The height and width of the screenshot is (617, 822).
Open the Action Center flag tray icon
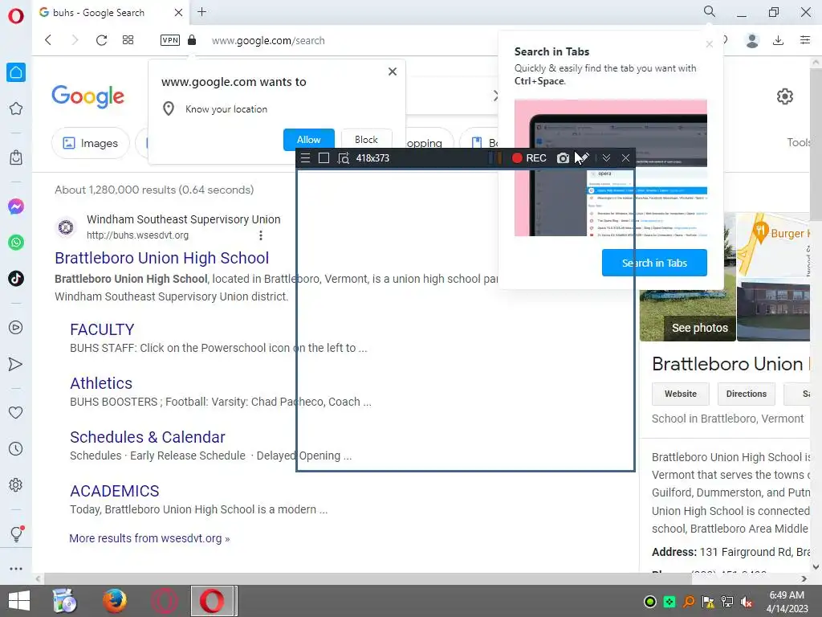[x=708, y=602]
